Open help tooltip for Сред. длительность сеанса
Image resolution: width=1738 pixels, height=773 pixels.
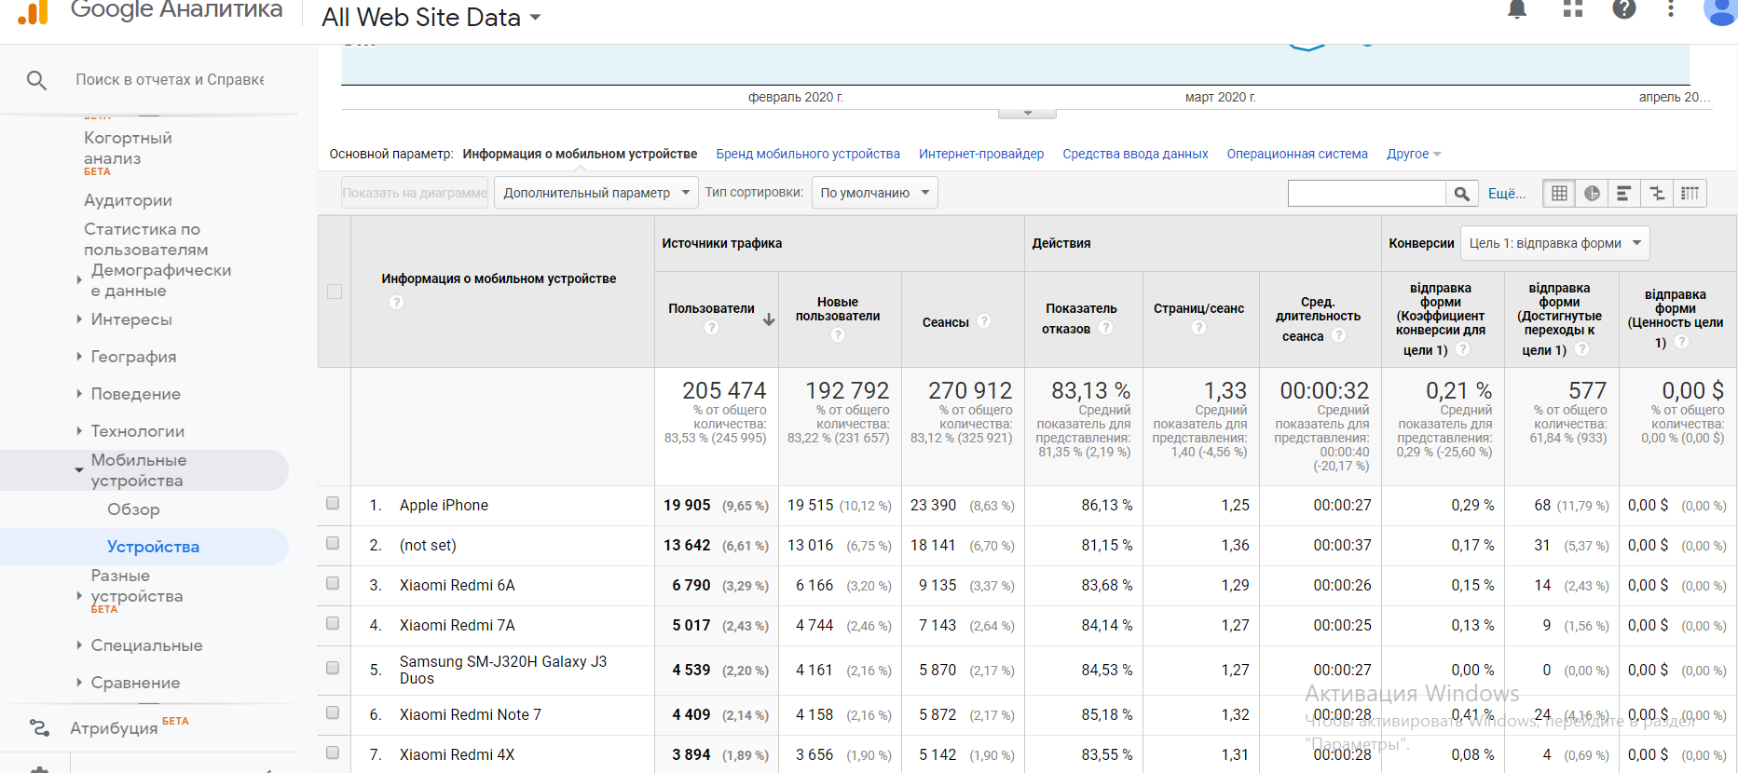tap(1339, 335)
